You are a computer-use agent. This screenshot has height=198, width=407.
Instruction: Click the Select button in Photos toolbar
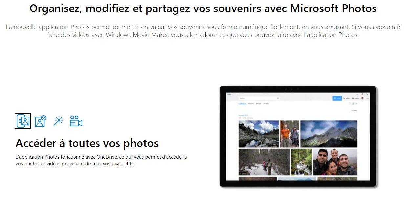pyautogui.click(x=346, y=98)
